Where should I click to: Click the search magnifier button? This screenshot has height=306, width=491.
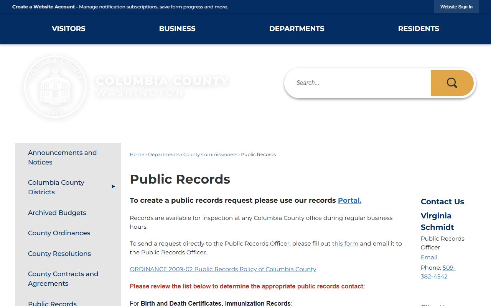point(452,83)
